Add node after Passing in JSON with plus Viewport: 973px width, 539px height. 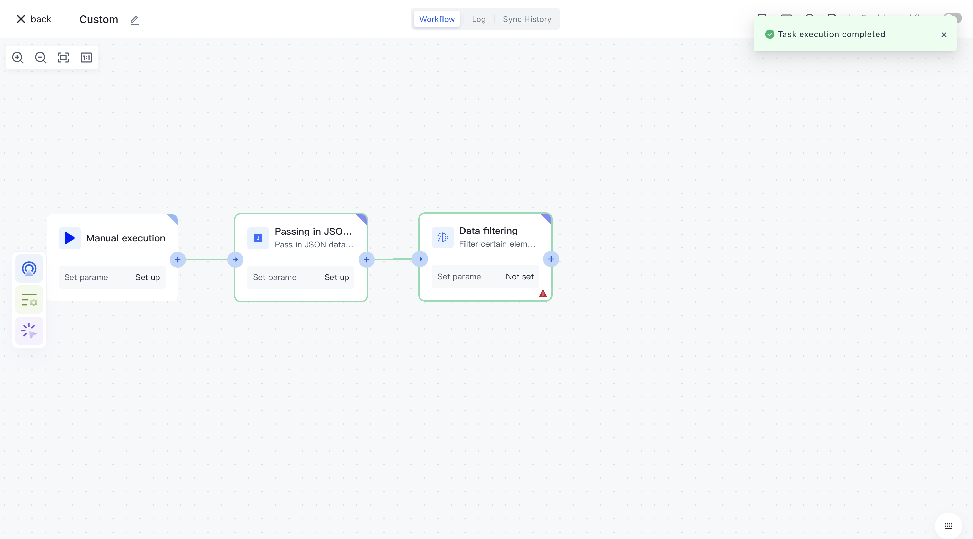[x=366, y=259]
